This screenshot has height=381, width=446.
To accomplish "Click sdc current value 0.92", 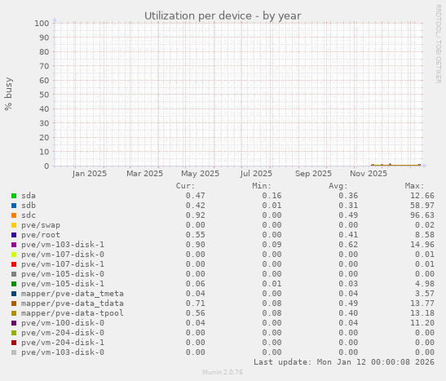I will tap(196, 215).
